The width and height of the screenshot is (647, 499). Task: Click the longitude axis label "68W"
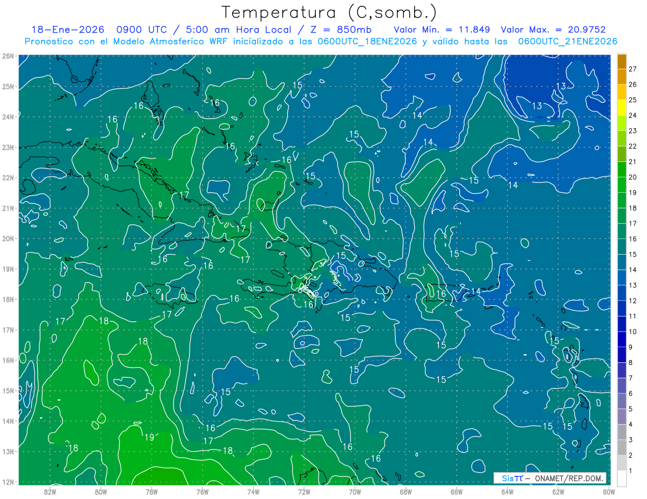tap(405, 491)
